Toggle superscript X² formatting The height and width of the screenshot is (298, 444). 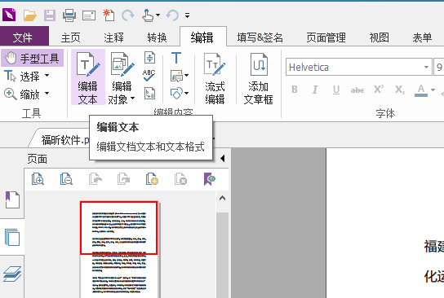tap(379, 90)
